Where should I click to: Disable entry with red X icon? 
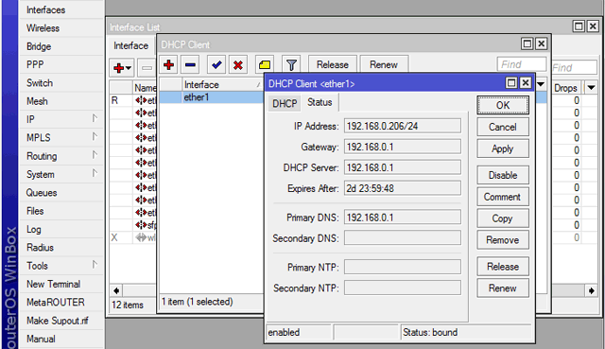tap(238, 65)
